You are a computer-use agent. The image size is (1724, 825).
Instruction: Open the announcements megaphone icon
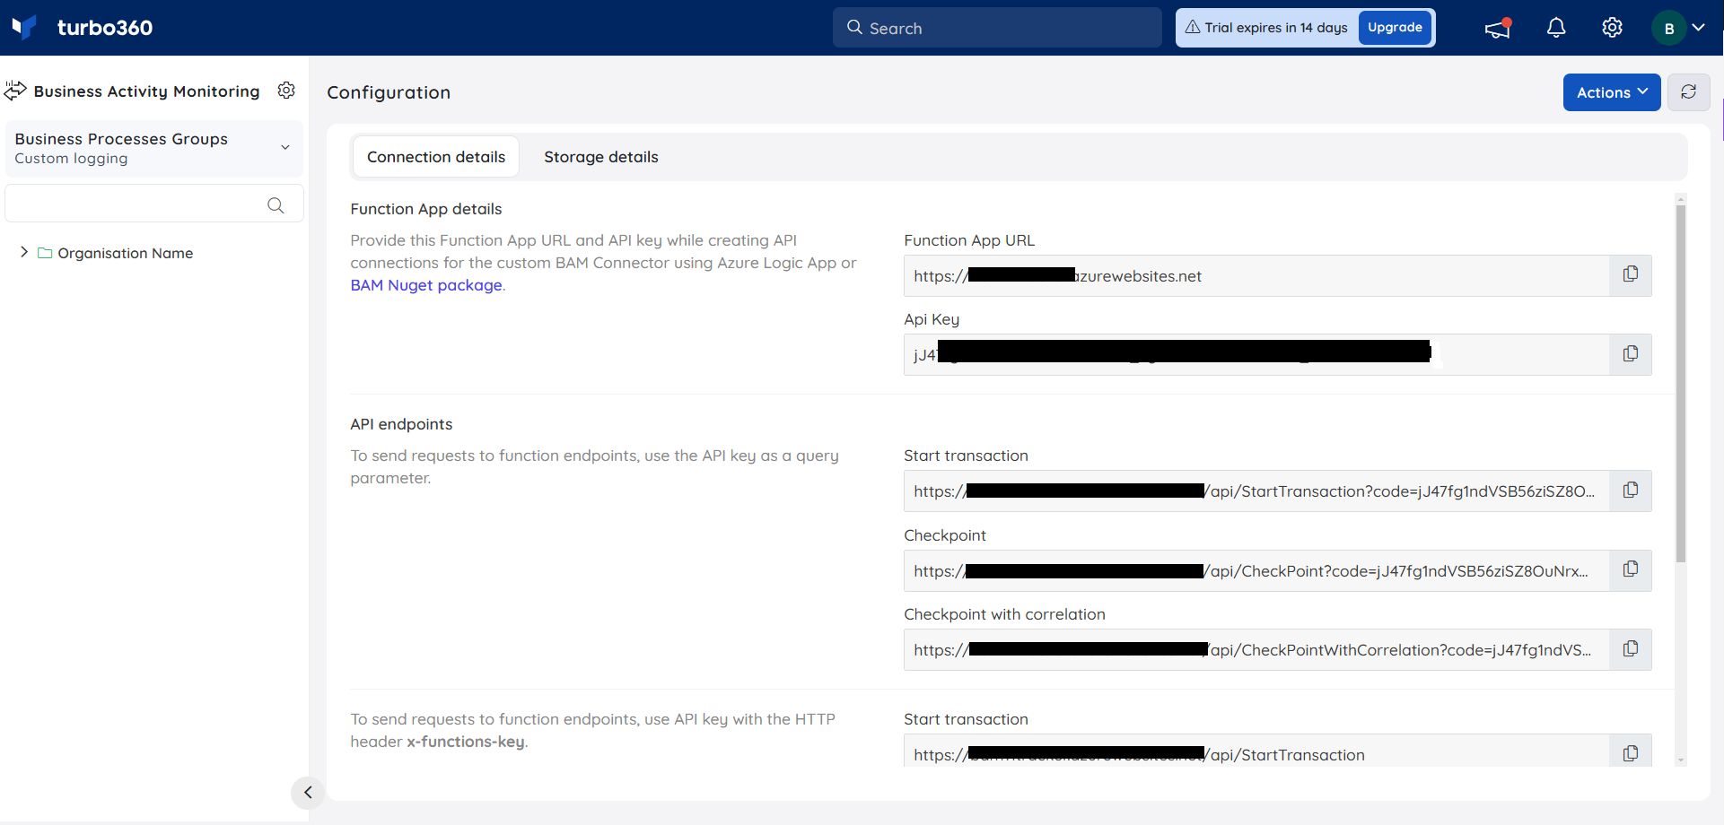1498,28
